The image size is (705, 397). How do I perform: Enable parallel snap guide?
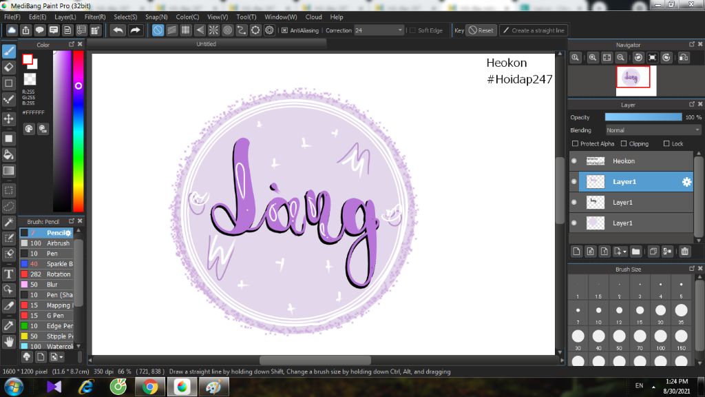171,30
